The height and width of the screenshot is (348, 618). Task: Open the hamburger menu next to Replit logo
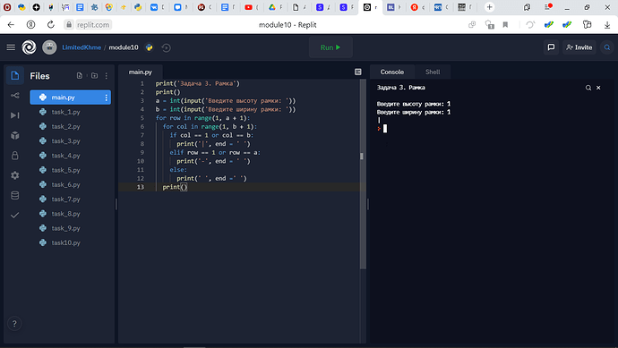click(x=11, y=47)
